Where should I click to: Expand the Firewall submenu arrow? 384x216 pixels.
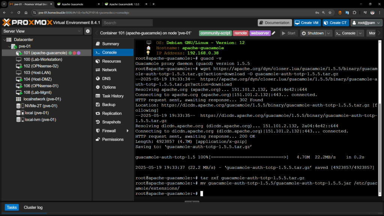[x=127, y=131]
